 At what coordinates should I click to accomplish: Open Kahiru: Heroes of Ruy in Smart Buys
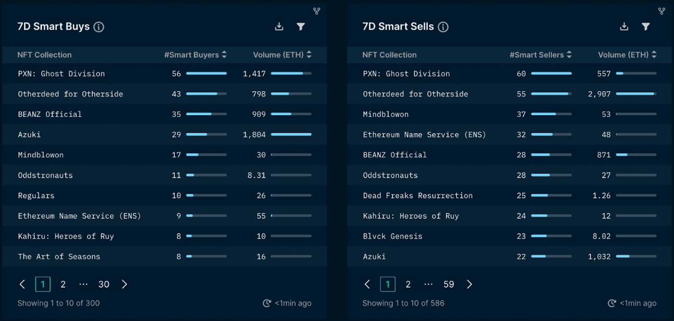66,236
